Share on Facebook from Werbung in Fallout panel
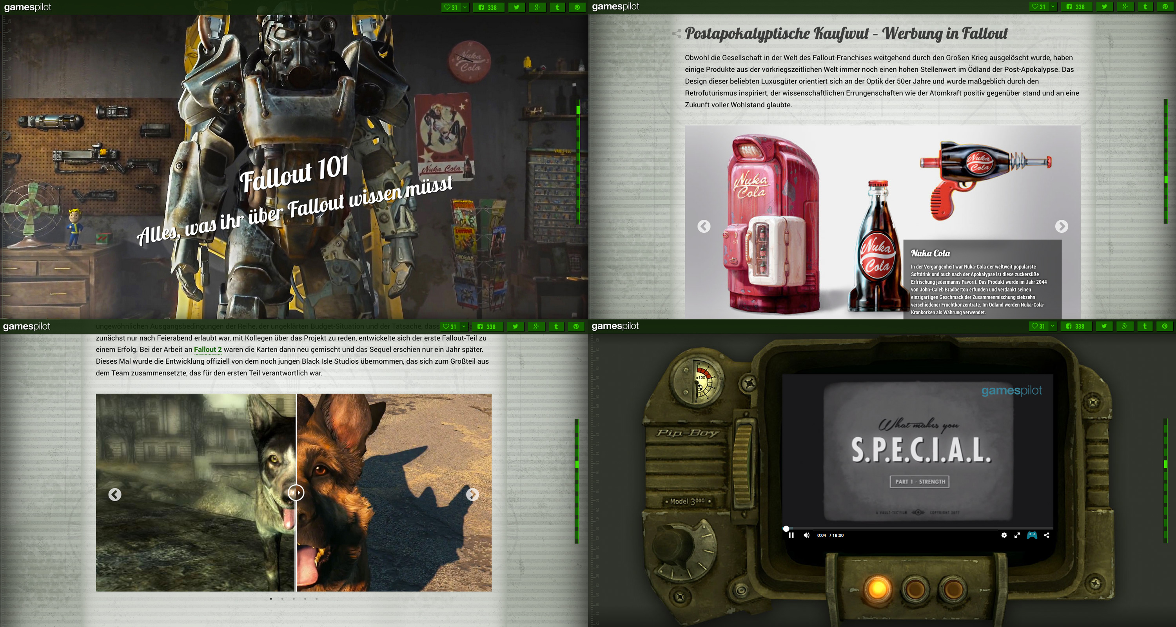The height and width of the screenshot is (627, 1176). [x=1076, y=6]
